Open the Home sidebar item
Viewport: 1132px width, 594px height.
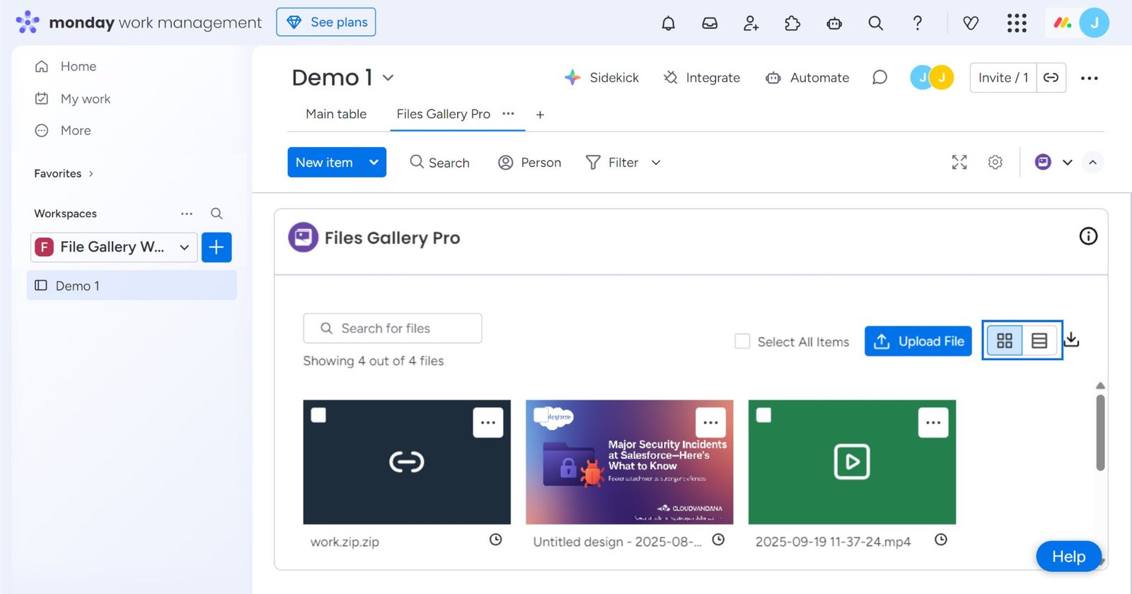click(78, 66)
